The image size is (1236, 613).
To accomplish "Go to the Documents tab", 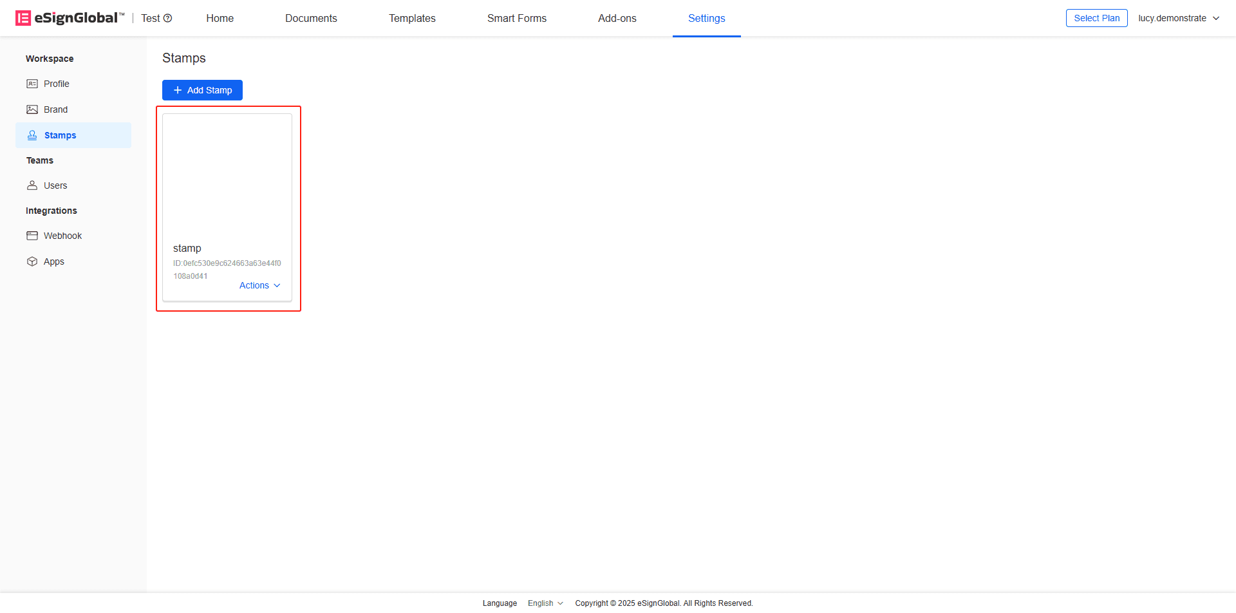I will [311, 18].
